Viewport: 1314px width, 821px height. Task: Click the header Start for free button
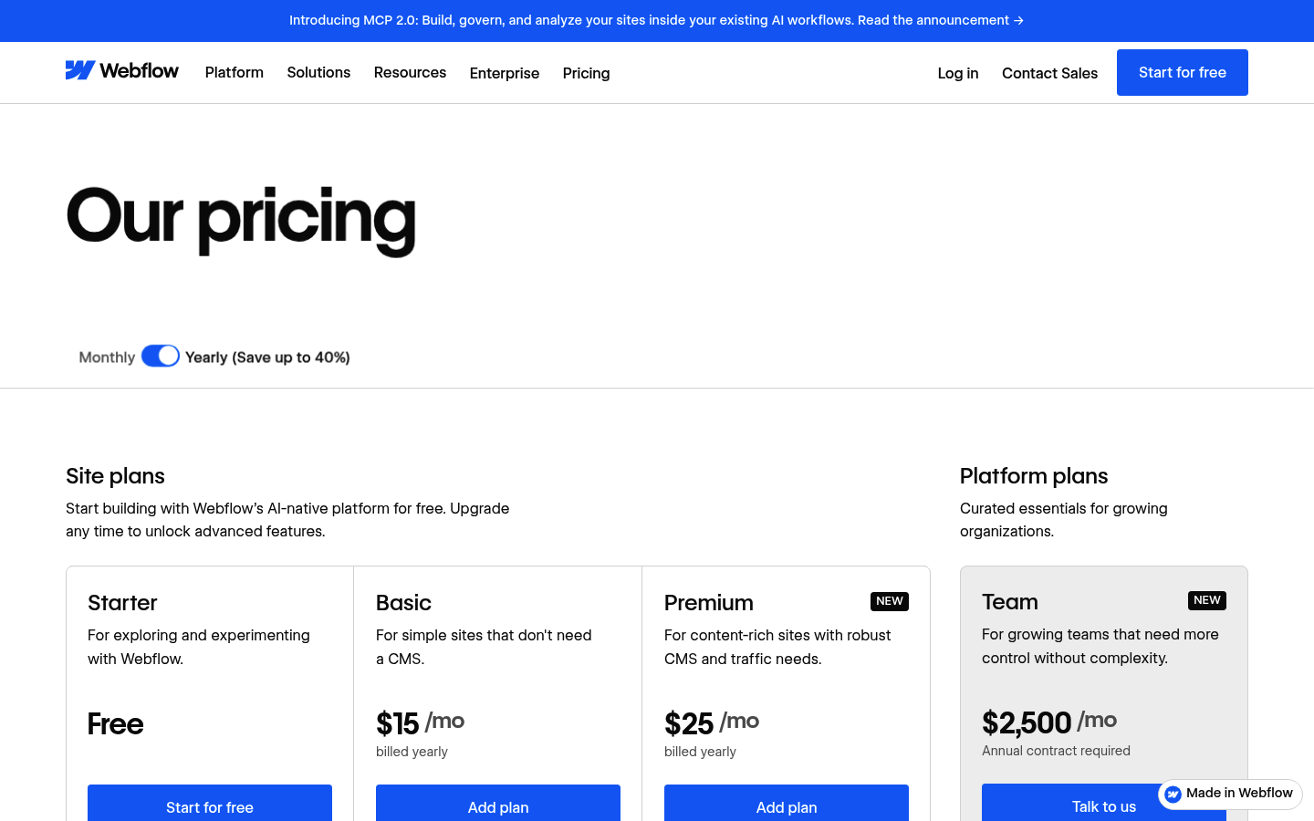click(1183, 72)
